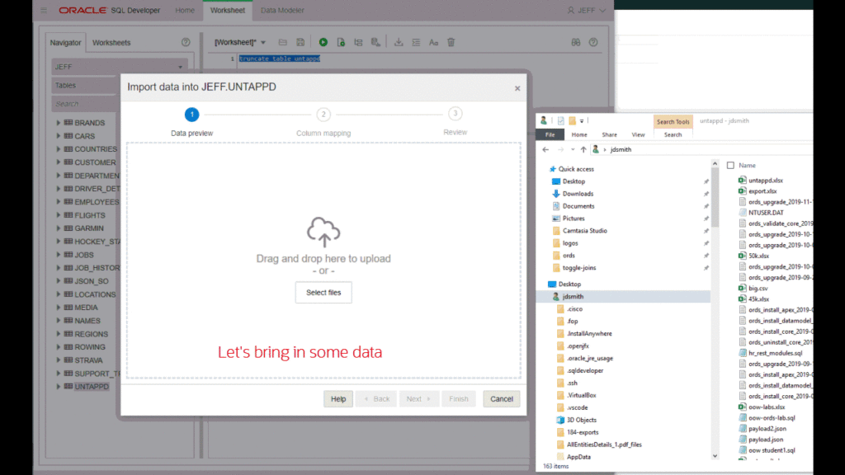Toggle the Name column checkbox in Explorer
The width and height of the screenshot is (845, 475).
pyautogui.click(x=729, y=165)
